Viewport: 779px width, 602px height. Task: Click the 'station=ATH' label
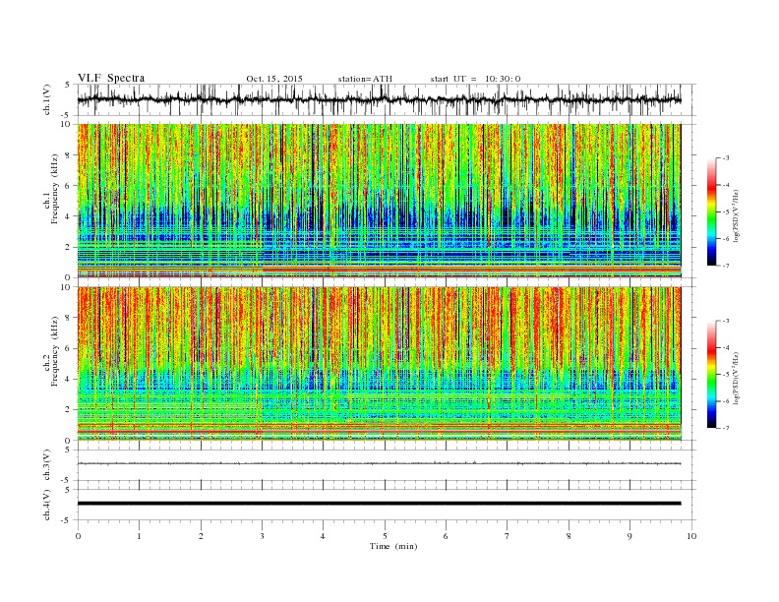(365, 79)
